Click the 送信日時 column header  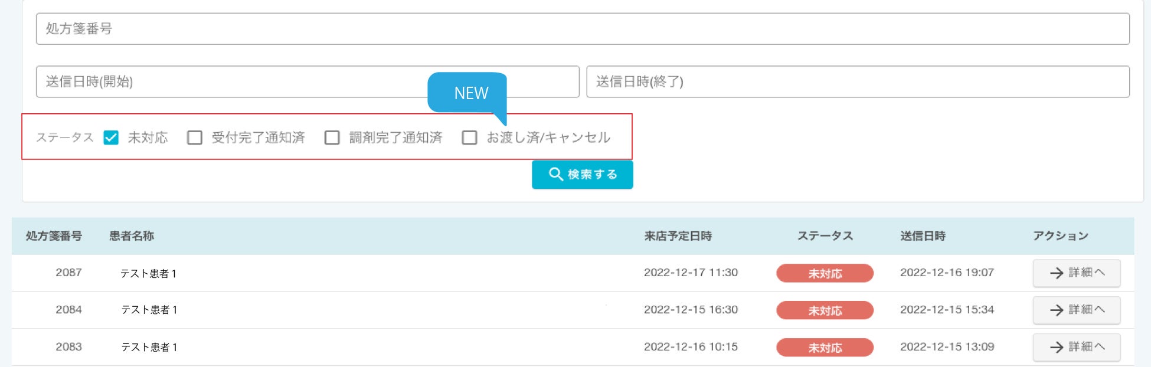click(x=923, y=236)
